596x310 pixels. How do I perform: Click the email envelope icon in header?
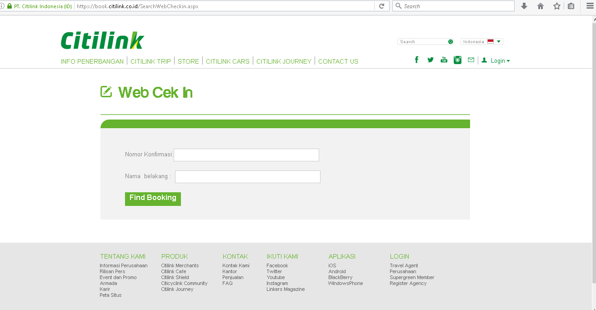[471, 60]
